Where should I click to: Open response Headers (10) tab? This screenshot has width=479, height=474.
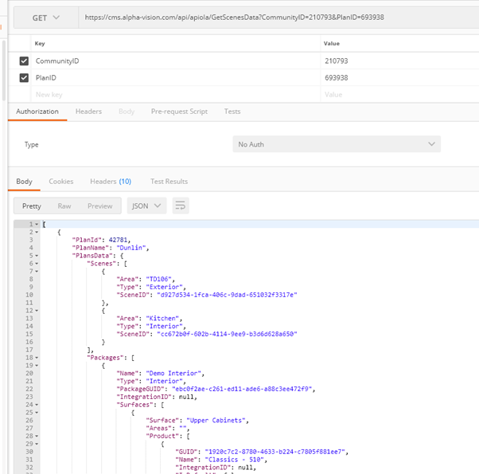(x=111, y=182)
